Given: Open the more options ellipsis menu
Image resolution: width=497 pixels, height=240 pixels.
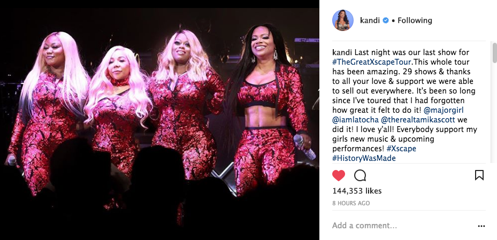Looking at the screenshot, I should point(481,226).
